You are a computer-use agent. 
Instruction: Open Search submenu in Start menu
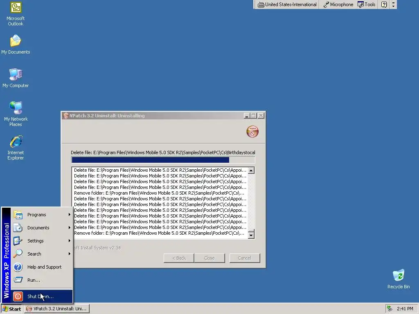[x=41, y=254]
